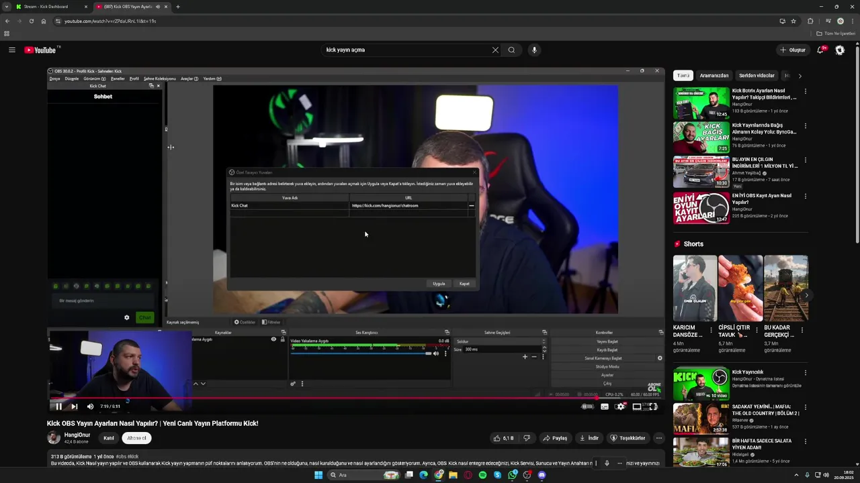Open the Chrome tab search dropdown
Image resolution: width=860 pixels, height=483 pixels.
(6, 7)
